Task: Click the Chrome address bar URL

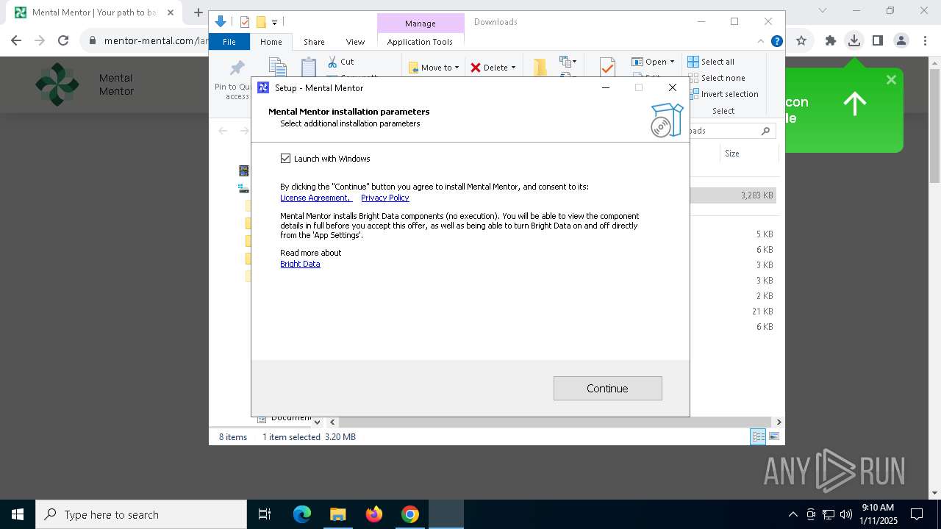Action: (157, 40)
